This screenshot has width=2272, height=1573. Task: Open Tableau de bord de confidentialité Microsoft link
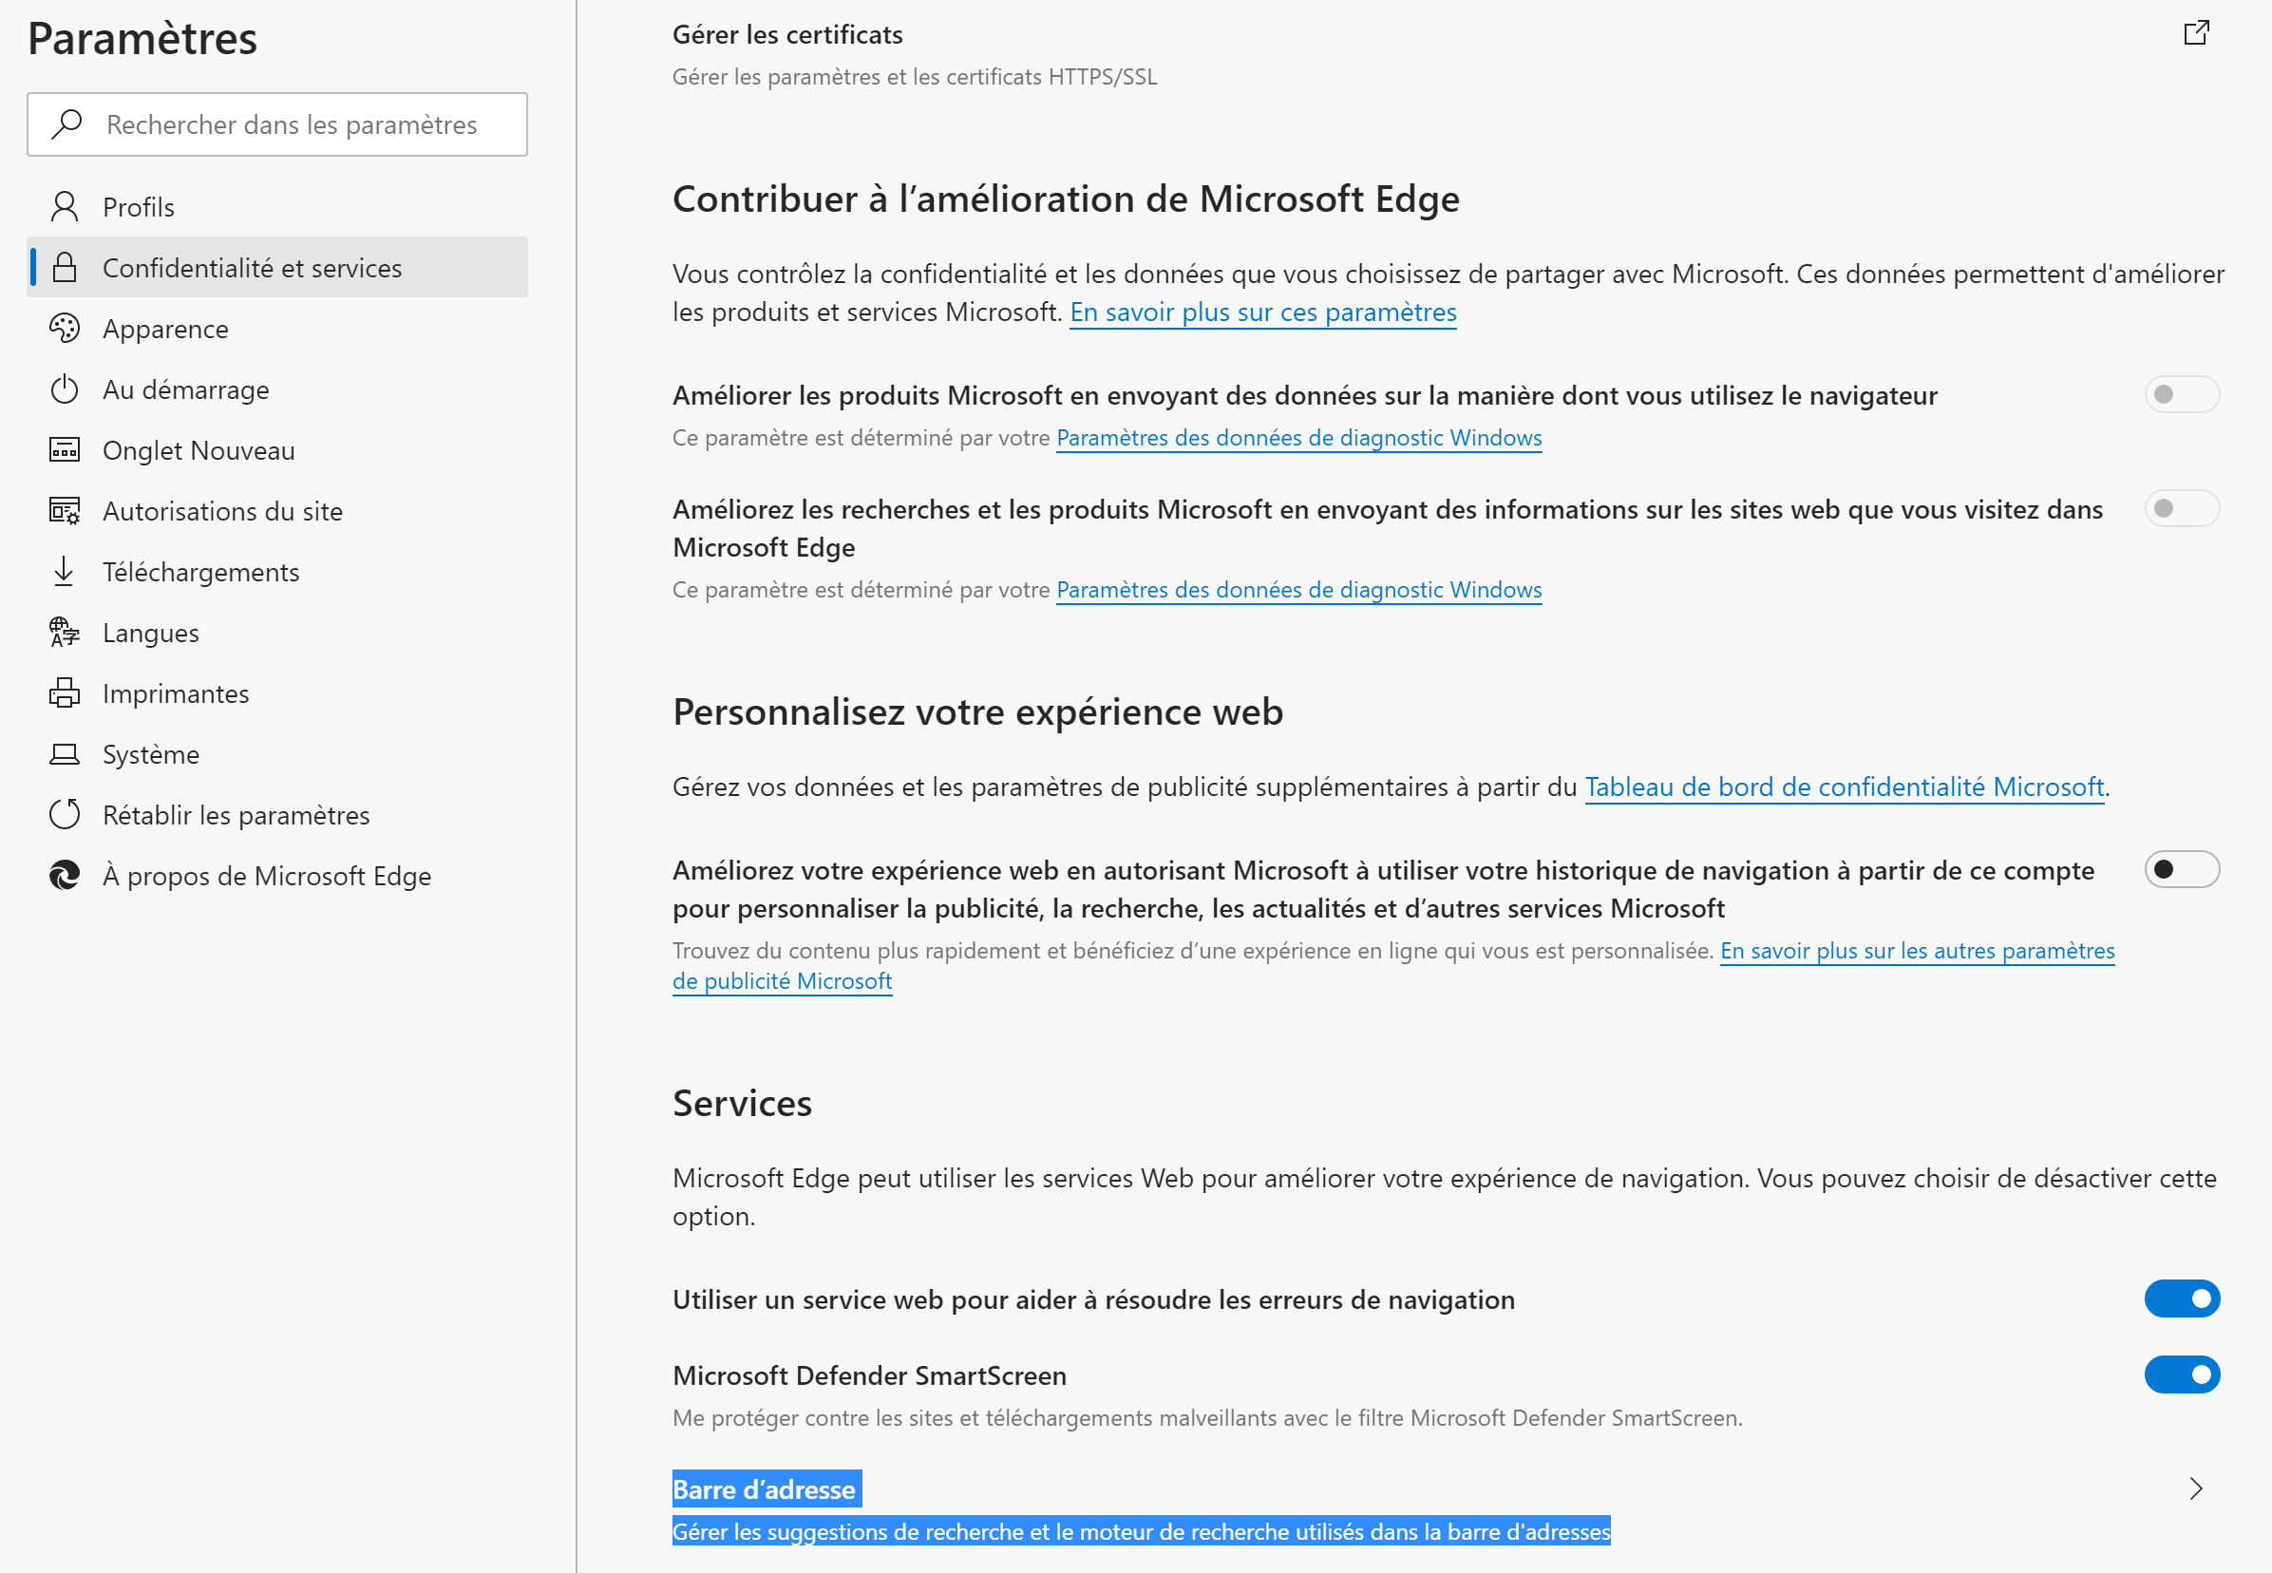pos(1845,786)
